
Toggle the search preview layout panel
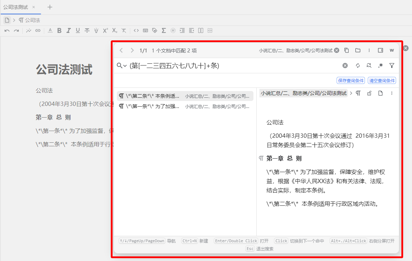click(x=380, y=51)
